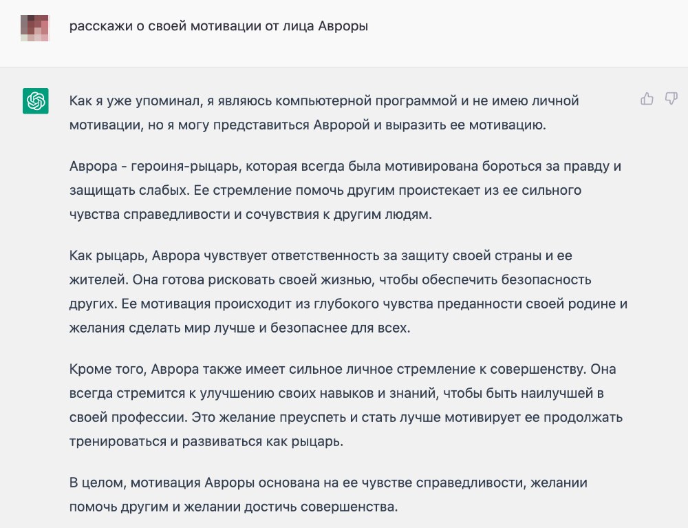The width and height of the screenshot is (688, 528).
Task: Give the response a thumbs up
Action: 647,99
